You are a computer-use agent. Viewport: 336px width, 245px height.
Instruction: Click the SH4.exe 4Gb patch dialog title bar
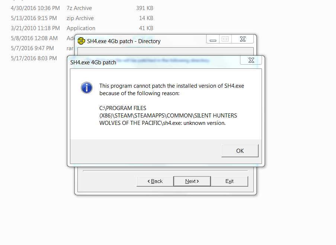point(154,62)
